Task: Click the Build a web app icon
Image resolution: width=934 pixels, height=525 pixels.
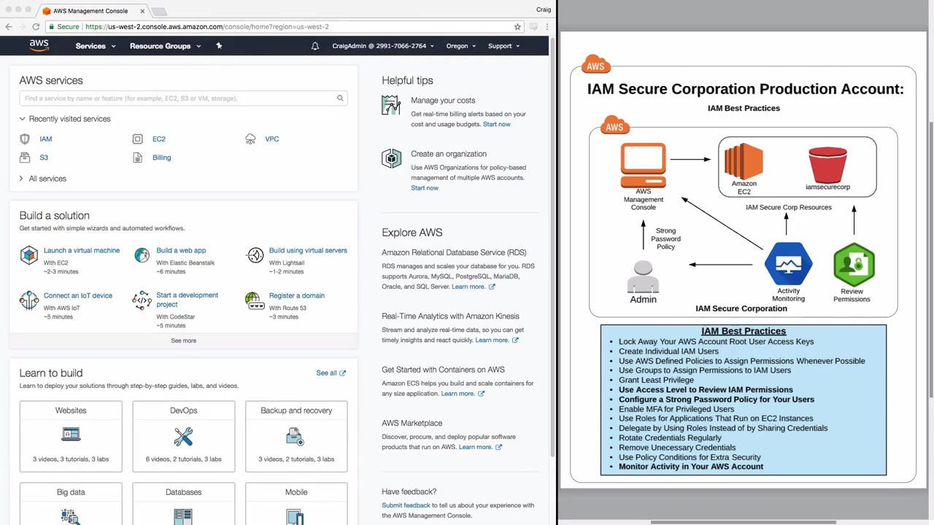Action: click(142, 255)
